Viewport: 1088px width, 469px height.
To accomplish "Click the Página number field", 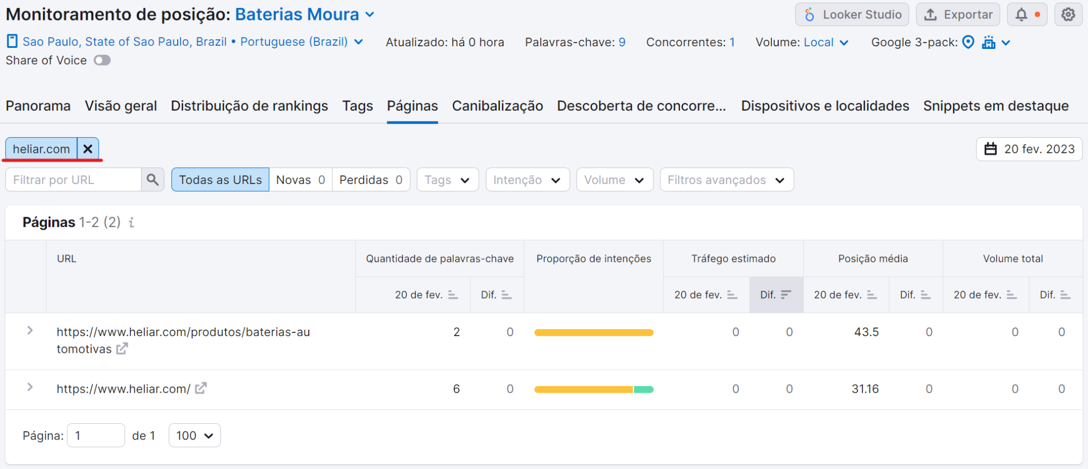I will [x=96, y=435].
